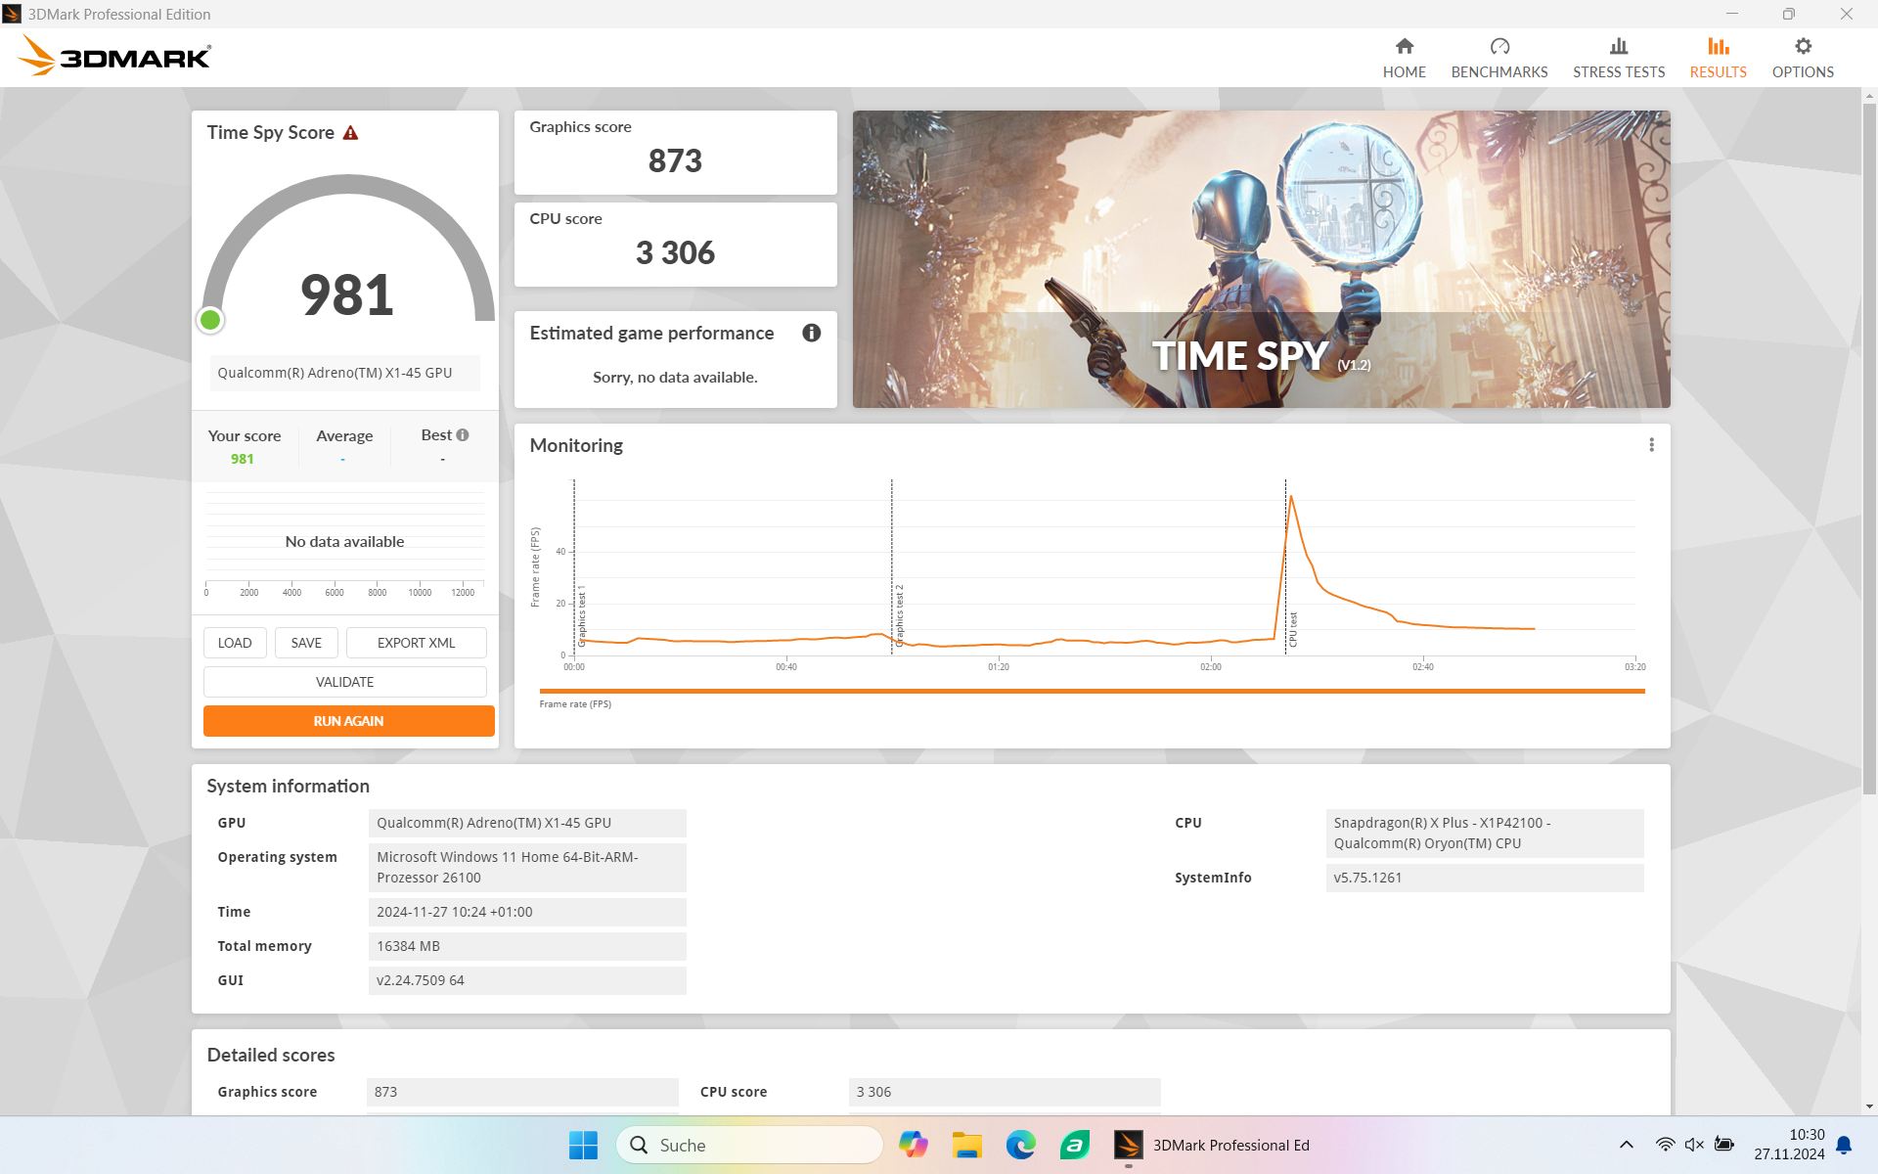
Task: Click the SAVE button
Action: (x=306, y=643)
